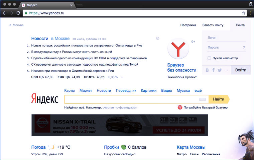The image size is (254, 160).
Task: Click the green padlock security icon
Action: 26,13
